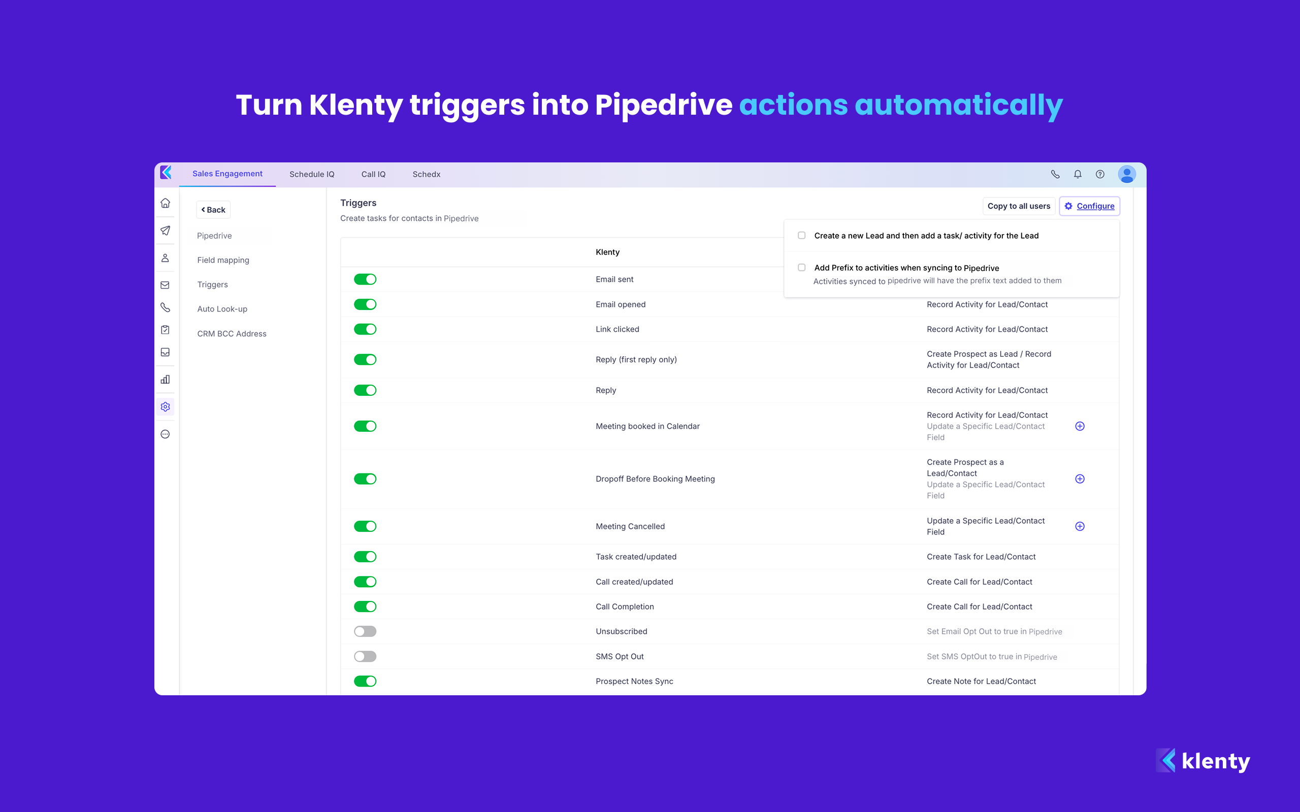
Task: Switch to the Schedule IQ tab
Action: pos(312,175)
